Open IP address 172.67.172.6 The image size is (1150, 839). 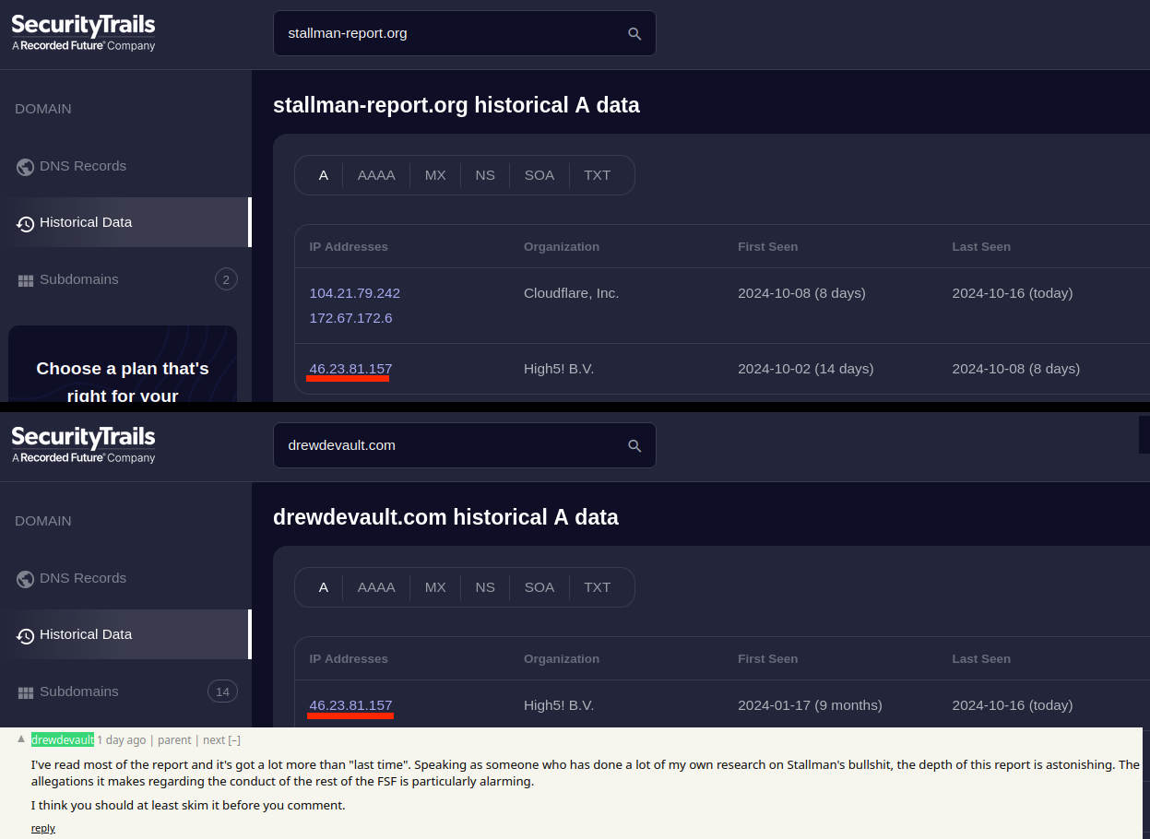350,318
